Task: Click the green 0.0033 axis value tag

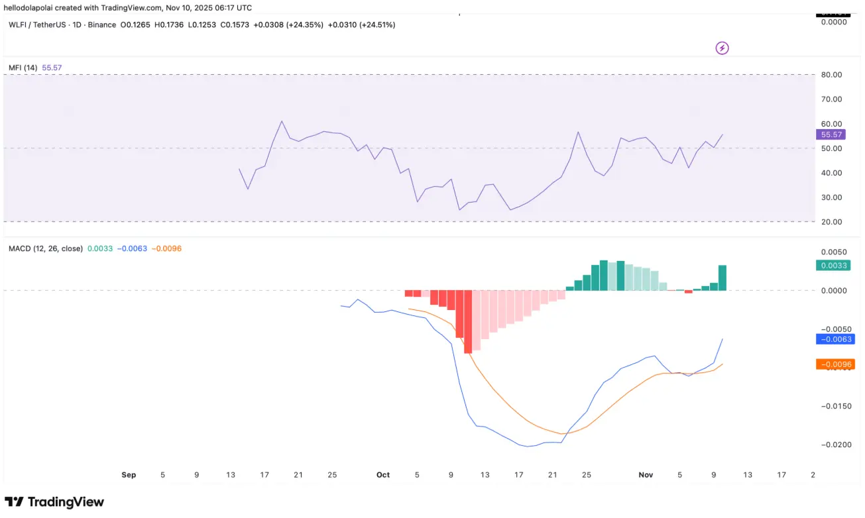Action: (833, 266)
